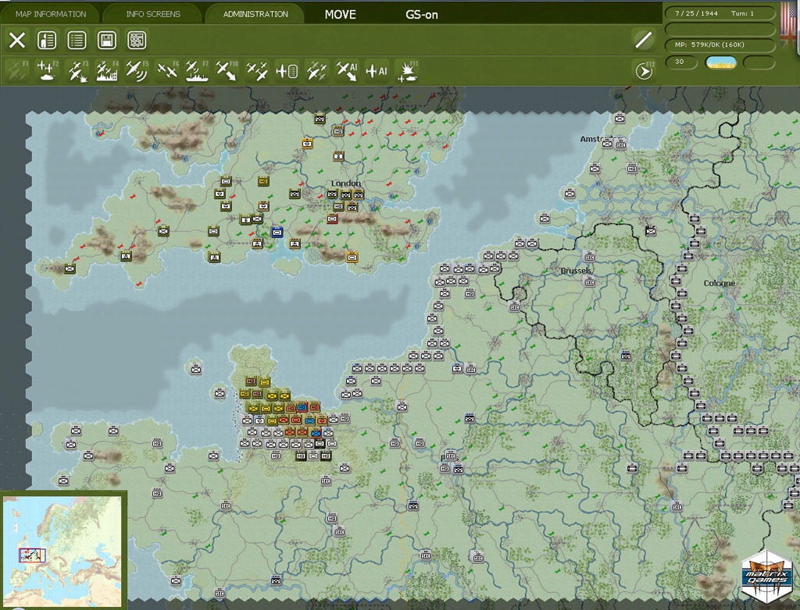Open the Map Information tab
Viewport: 800px width, 610px height.
pyautogui.click(x=51, y=14)
